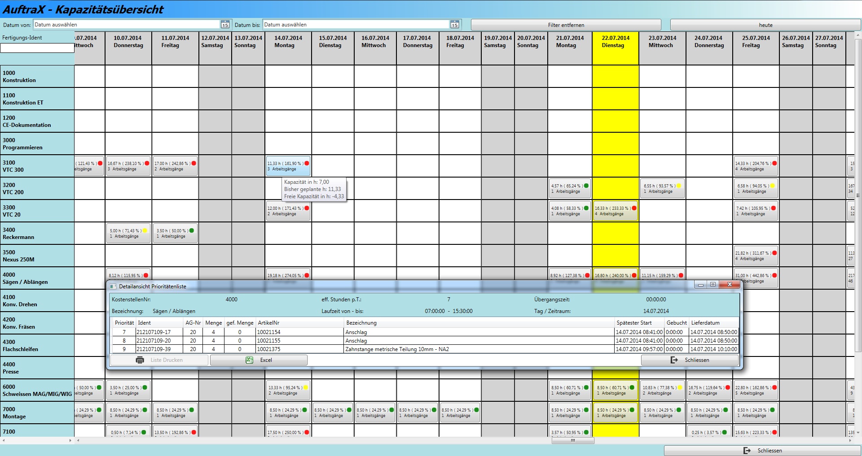Image resolution: width=862 pixels, height=456 pixels.
Task: Click the exit icon on the bottom Schliessen button
Action: (747, 451)
